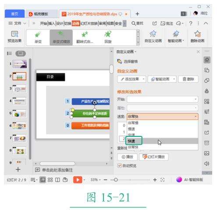Click the 播放 play button in pane
The image size is (217, 210).
[x=127, y=157]
